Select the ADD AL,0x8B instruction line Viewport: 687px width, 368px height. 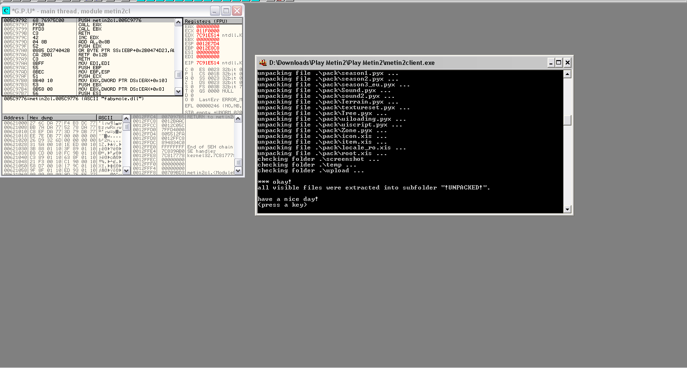[88, 42]
